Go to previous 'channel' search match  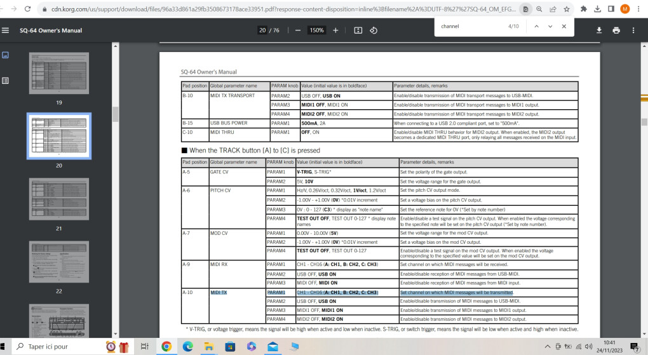point(536,26)
